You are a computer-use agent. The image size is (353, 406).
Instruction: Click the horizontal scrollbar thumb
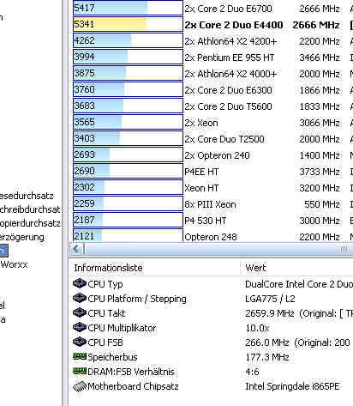(x=218, y=249)
